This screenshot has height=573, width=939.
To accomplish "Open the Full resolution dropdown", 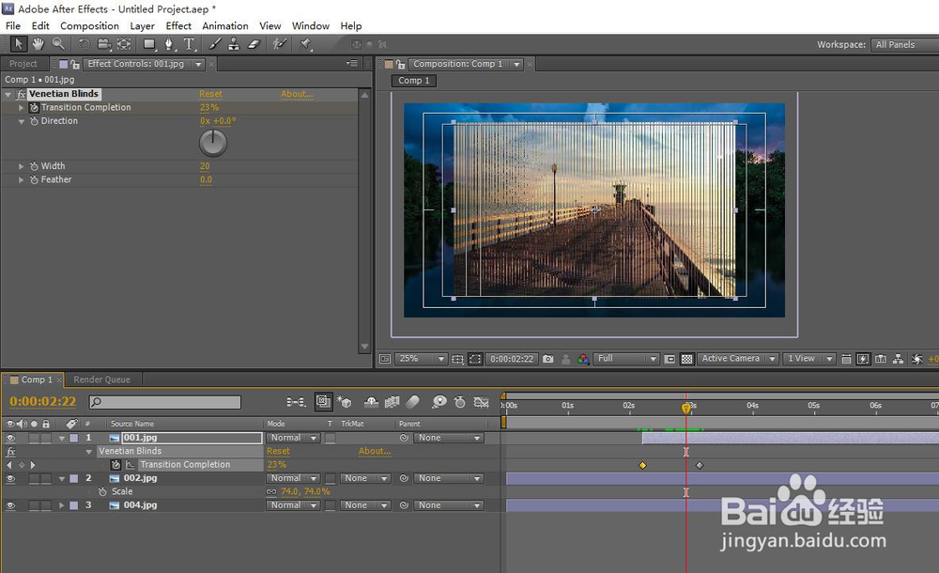I will tap(625, 359).
